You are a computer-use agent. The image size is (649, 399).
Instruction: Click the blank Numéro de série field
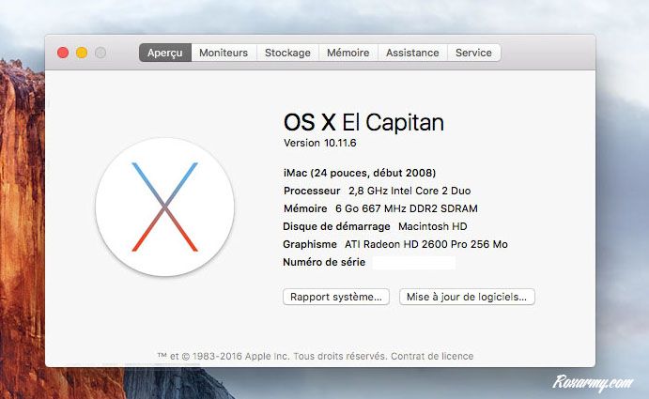[x=413, y=263]
